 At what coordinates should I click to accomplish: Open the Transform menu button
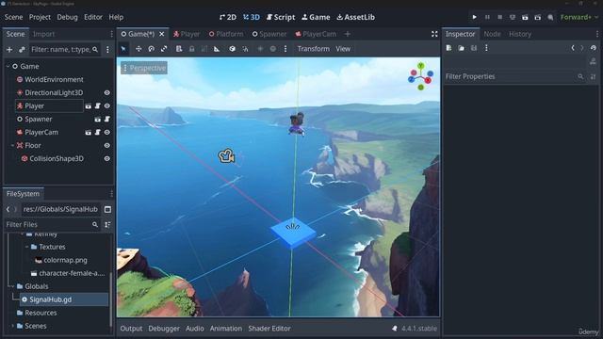[314, 49]
